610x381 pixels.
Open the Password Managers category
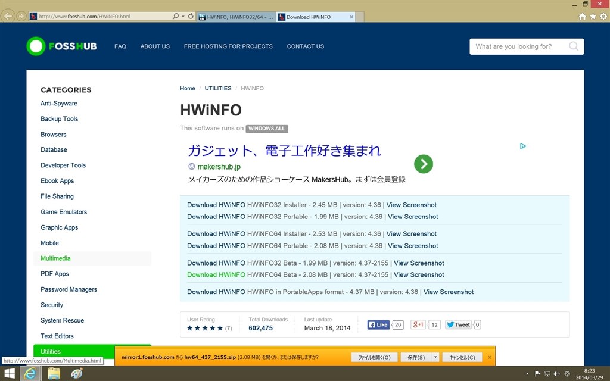coord(69,289)
